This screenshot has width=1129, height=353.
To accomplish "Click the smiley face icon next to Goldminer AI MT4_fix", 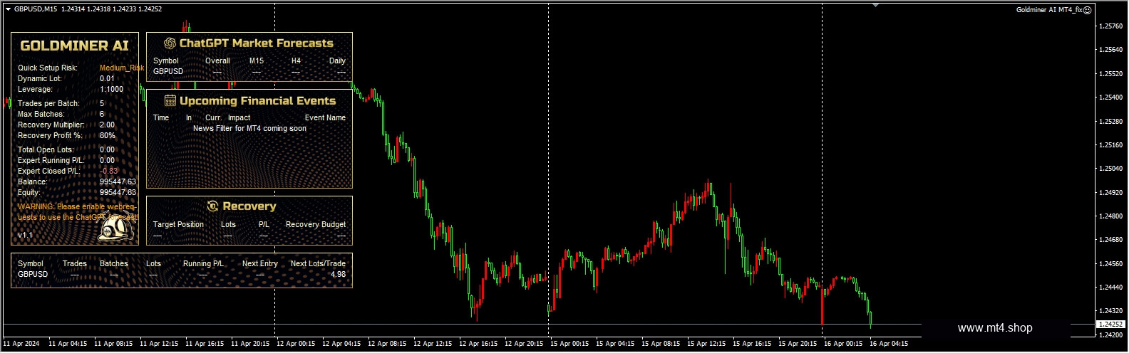I will 1088,10.
